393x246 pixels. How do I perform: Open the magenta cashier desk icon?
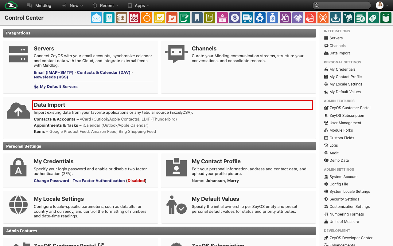(222, 18)
